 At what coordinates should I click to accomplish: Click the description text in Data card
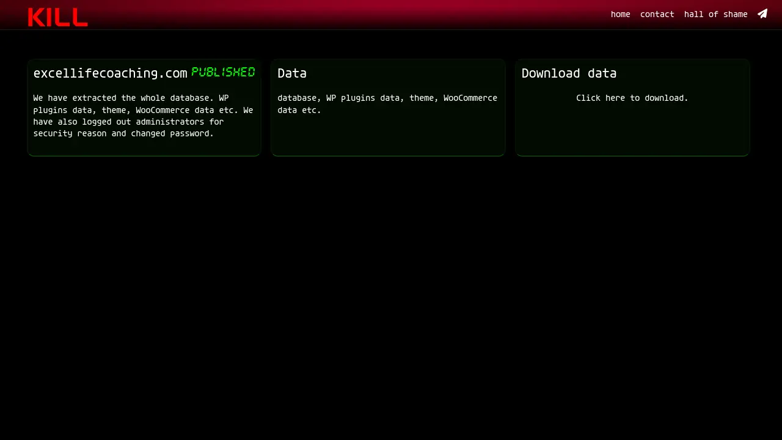click(387, 104)
